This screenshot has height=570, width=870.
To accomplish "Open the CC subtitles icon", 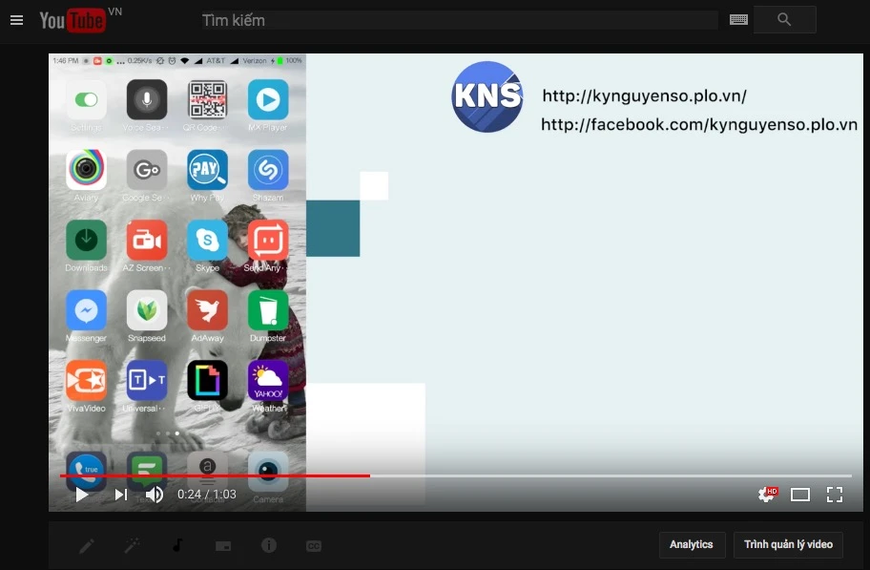I will [314, 546].
